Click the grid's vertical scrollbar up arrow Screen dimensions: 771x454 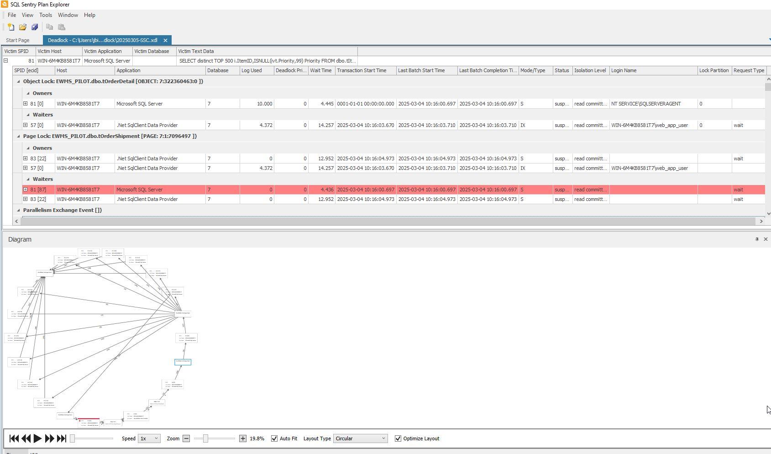pyautogui.click(x=768, y=79)
